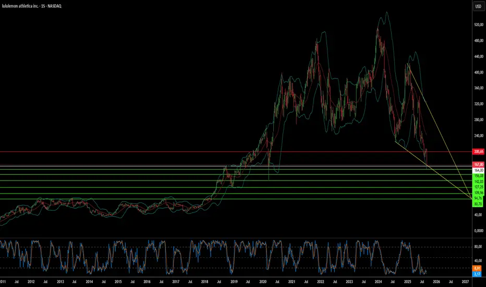486x287 pixels.
Task: Select the white 164,00 price label
Action: click(x=478, y=170)
